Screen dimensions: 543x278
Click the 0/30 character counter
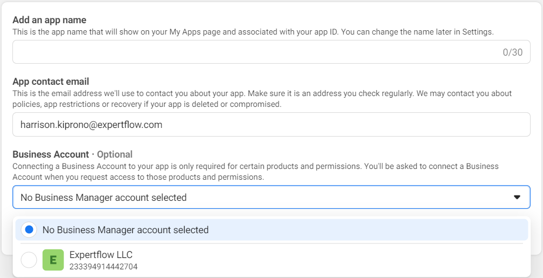pyautogui.click(x=512, y=52)
